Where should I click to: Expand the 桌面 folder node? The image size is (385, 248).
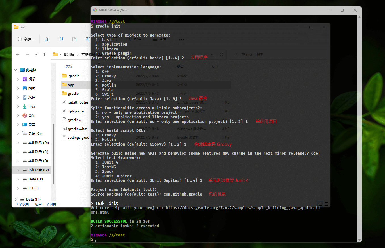[x=18, y=125]
